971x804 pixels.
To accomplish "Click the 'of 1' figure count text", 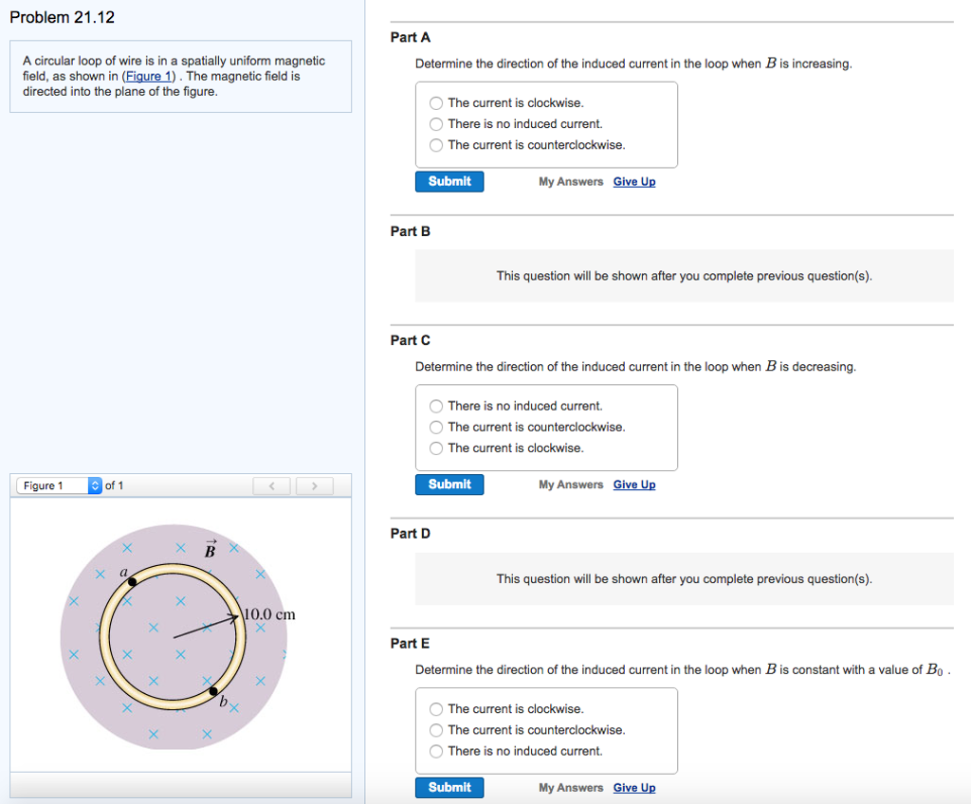I will [114, 485].
